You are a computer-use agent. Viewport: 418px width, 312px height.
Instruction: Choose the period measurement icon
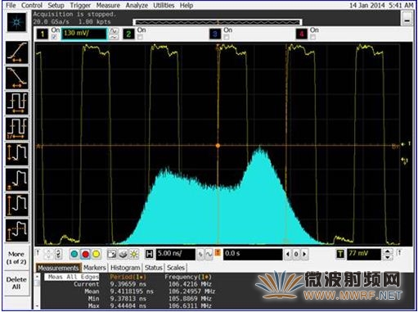(17, 103)
